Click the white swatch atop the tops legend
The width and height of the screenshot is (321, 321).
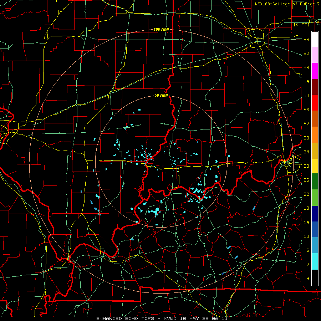pos(315,39)
